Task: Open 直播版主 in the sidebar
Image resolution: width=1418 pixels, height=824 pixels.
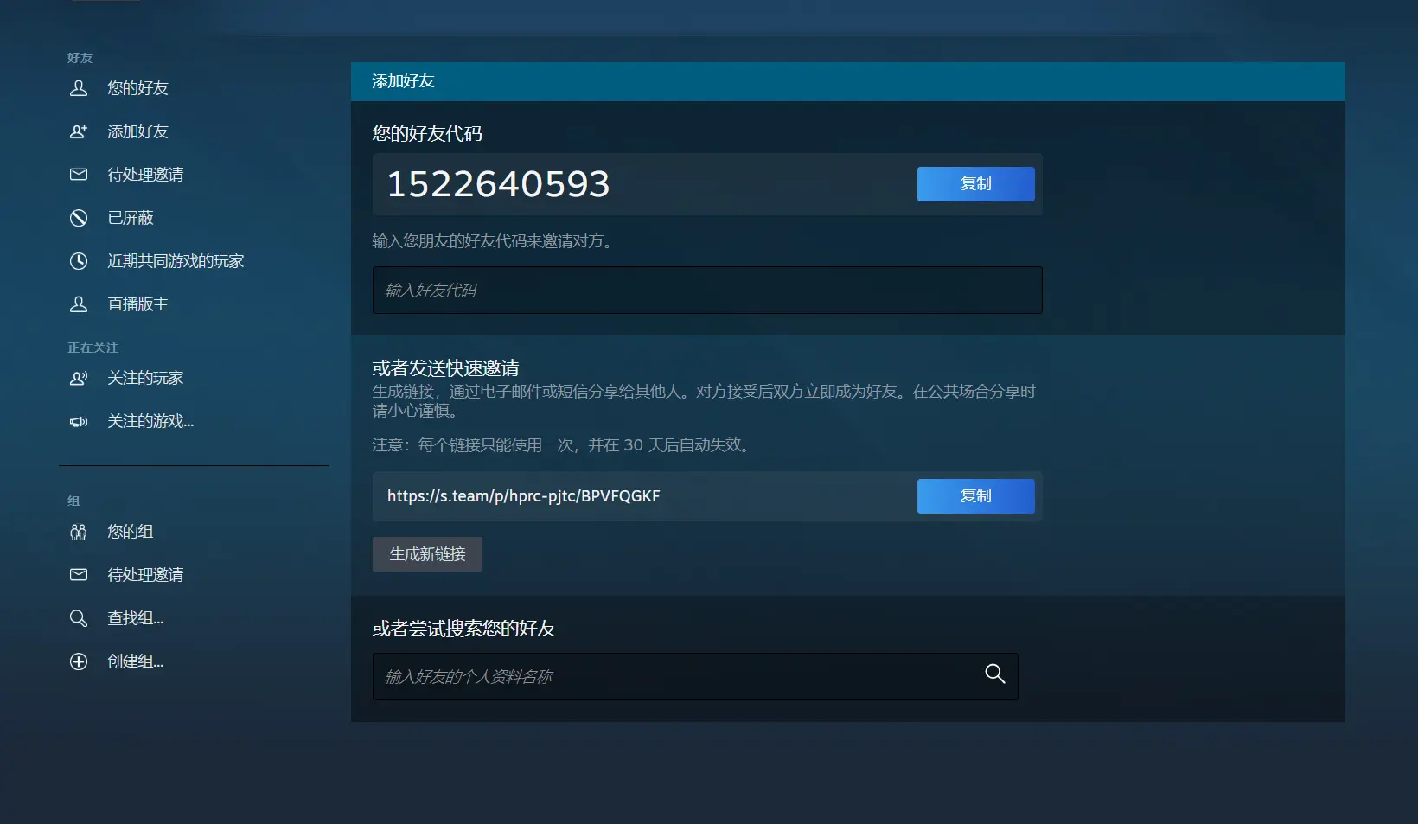Action: click(x=137, y=304)
